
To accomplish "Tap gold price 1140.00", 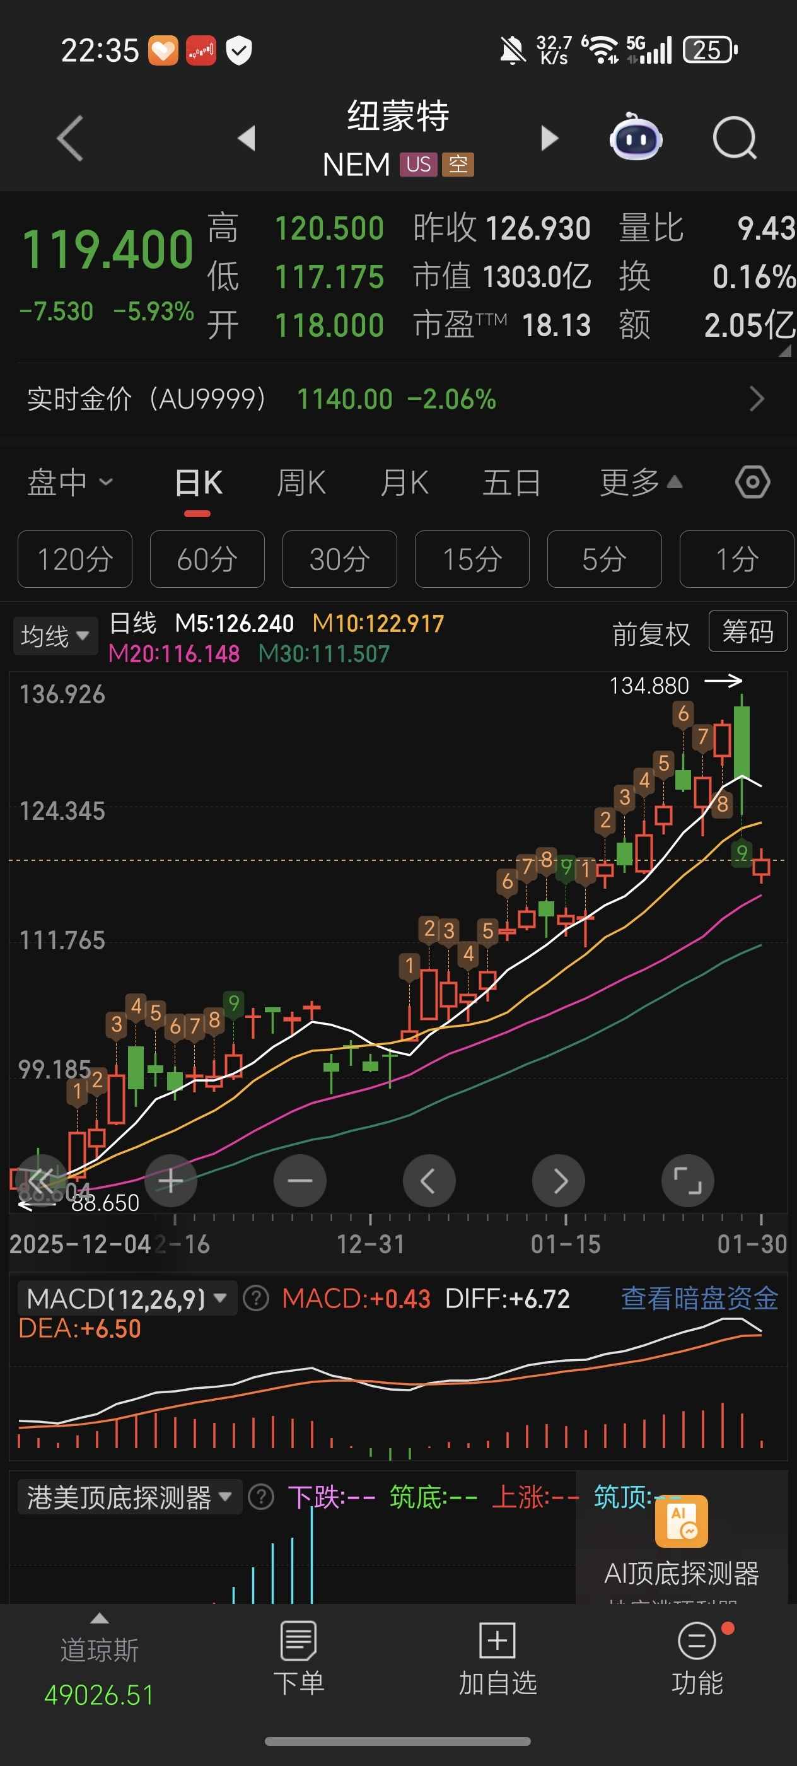I will [345, 399].
